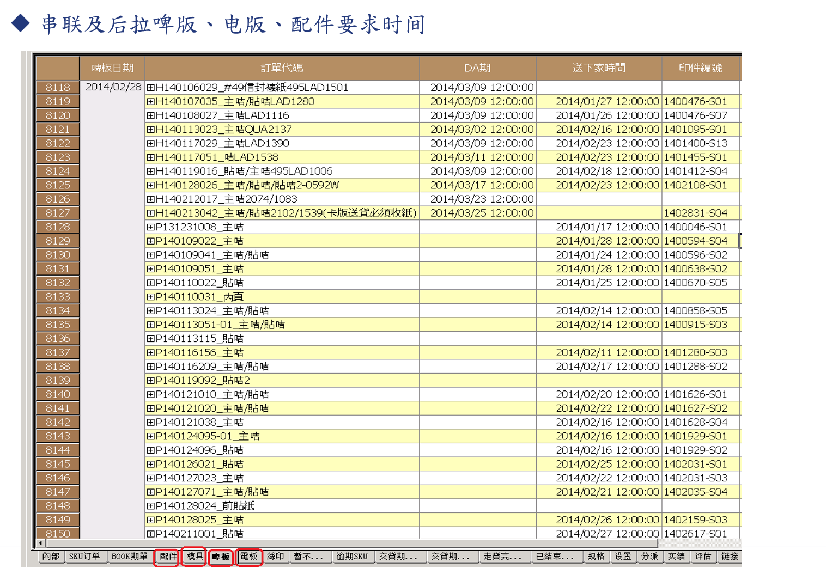Open the BOOK期單 tab
This screenshot has width=826, height=568.
point(129,557)
